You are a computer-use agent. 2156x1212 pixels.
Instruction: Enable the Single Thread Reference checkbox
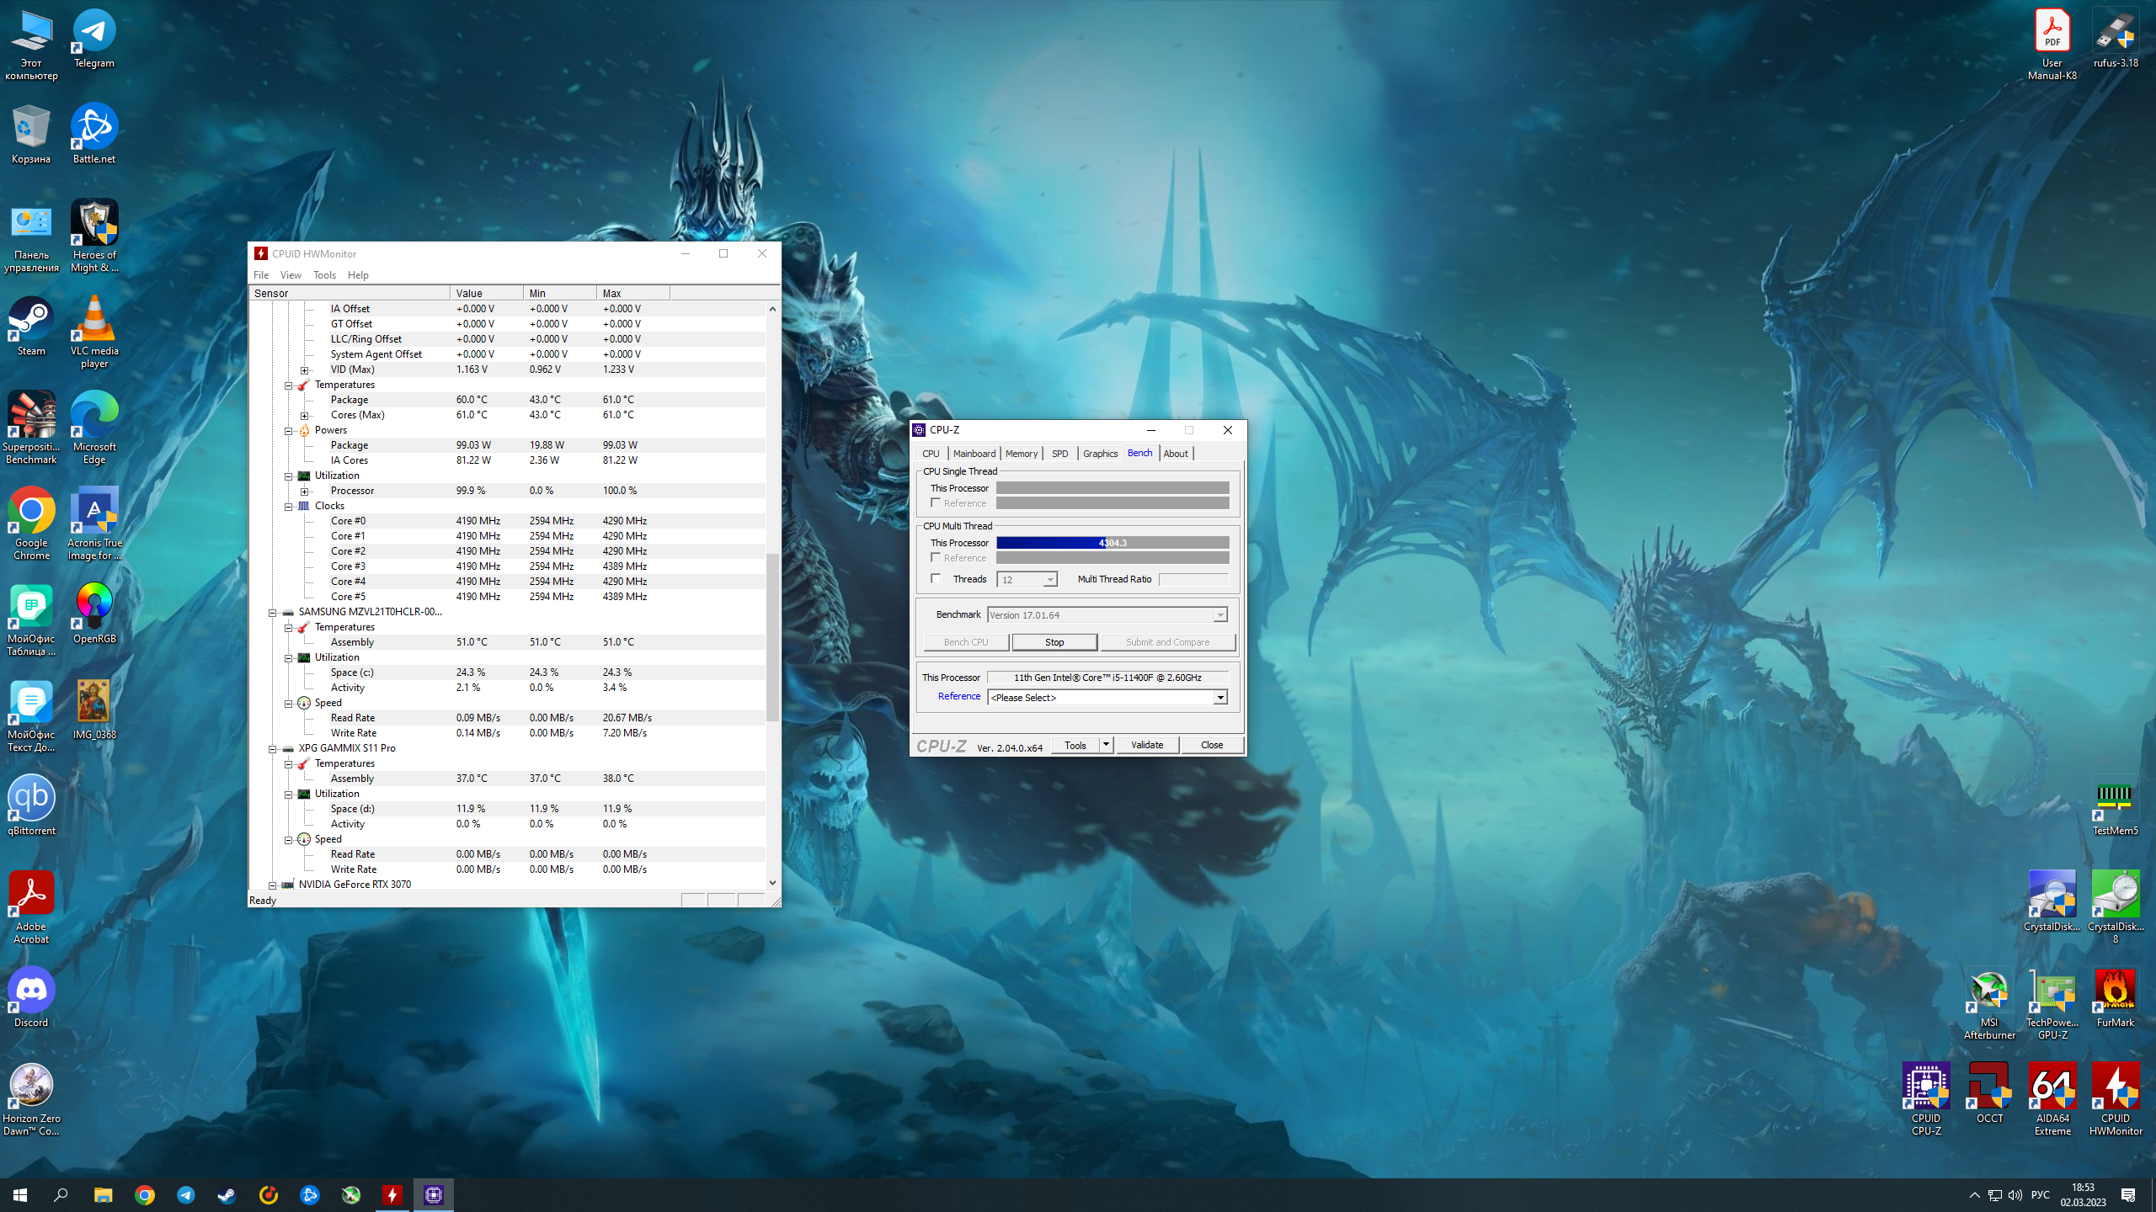click(936, 502)
